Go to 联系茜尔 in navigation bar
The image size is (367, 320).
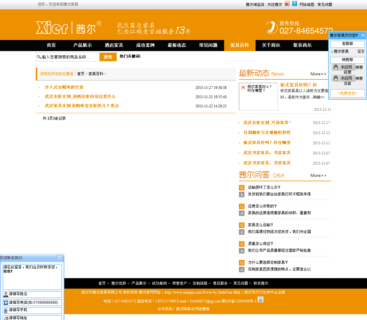[x=302, y=45]
